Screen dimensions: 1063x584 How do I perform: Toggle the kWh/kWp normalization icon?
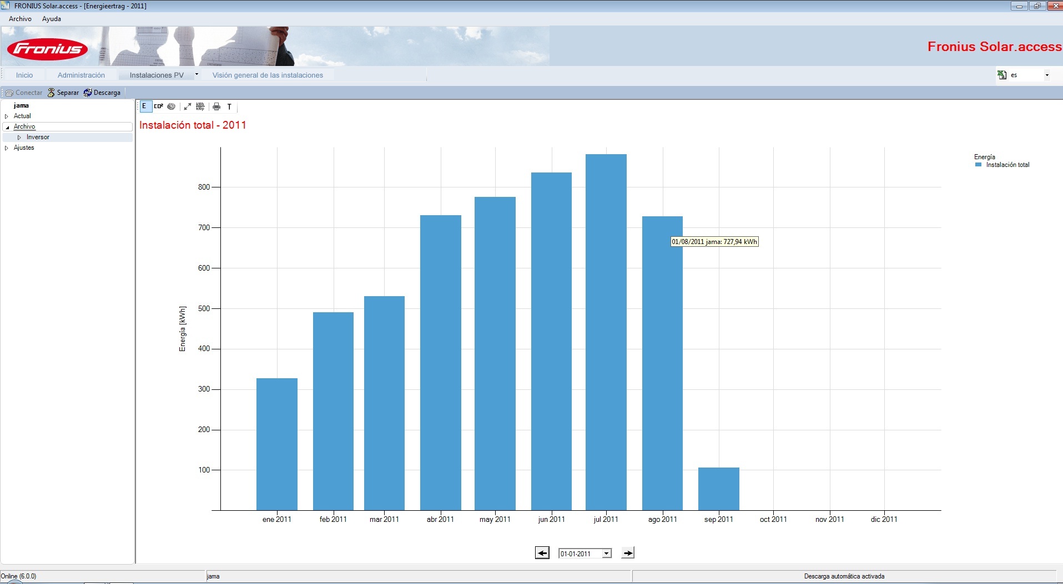tap(200, 106)
